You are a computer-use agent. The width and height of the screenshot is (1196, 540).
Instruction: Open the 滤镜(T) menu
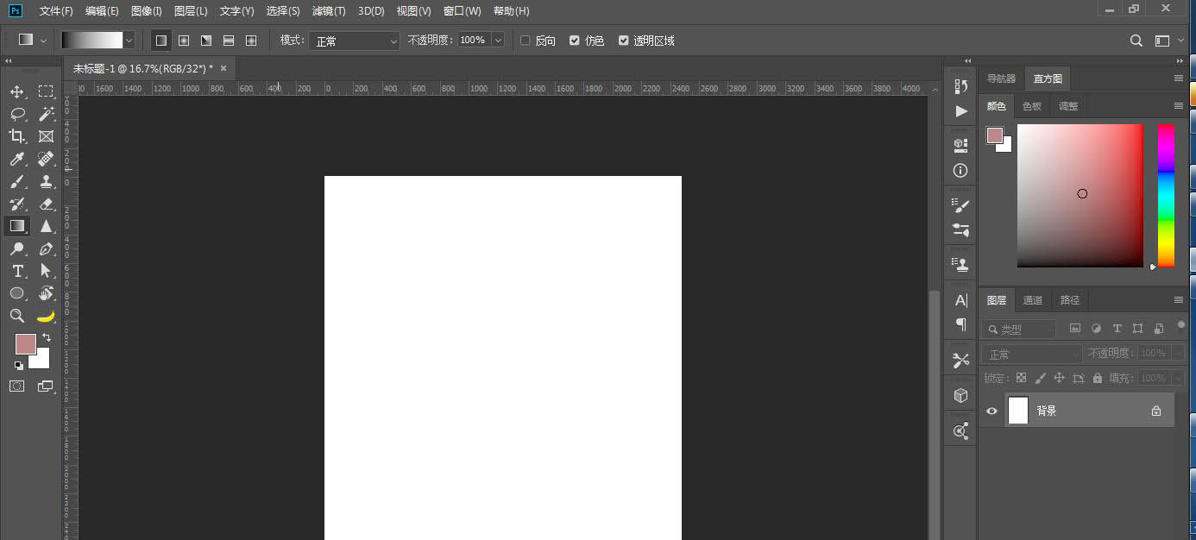coord(329,11)
